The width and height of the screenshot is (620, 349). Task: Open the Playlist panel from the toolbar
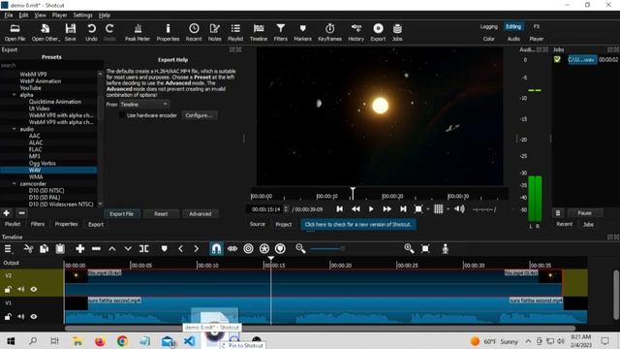click(235, 32)
